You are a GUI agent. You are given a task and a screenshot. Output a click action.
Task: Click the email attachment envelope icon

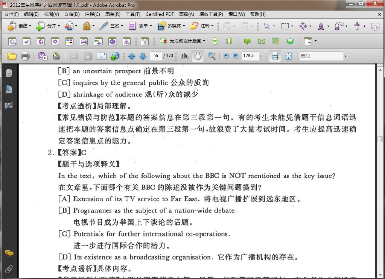101,56
